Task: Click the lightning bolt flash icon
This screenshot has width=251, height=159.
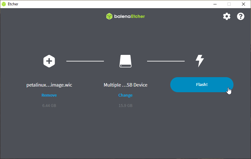Action: point(200,61)
